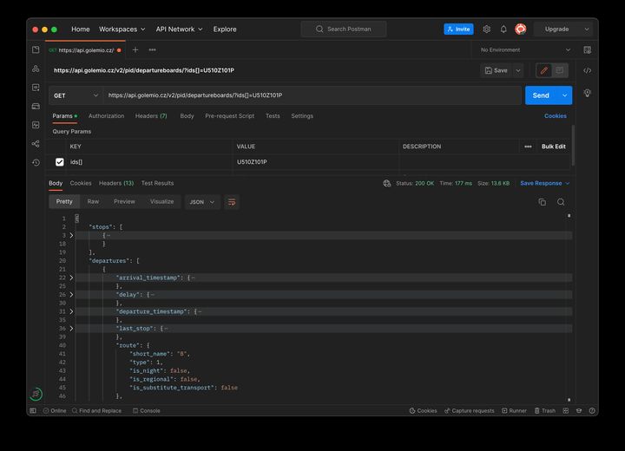Image resolution: width=625 pixels, height=451 pixels.
Task: Click the Send button
Action: [541, 95]
